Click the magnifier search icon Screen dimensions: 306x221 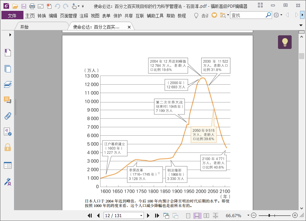pyautogui.click(x=269, y=15)
